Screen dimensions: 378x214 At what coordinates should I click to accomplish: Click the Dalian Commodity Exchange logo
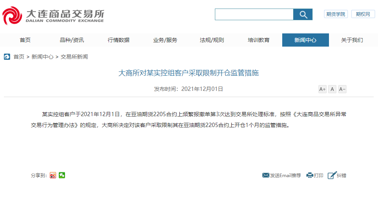click(53, 15)
